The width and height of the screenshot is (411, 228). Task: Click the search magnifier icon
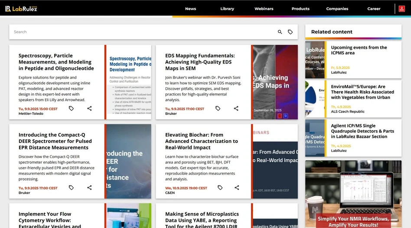click(280, 32)
